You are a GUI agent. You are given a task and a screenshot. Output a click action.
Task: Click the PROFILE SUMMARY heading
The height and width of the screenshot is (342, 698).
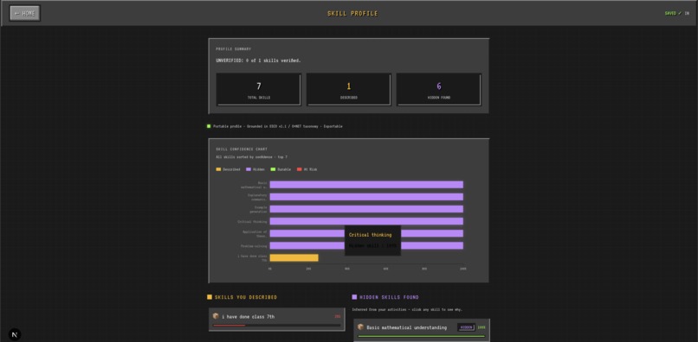pos(233,49)
